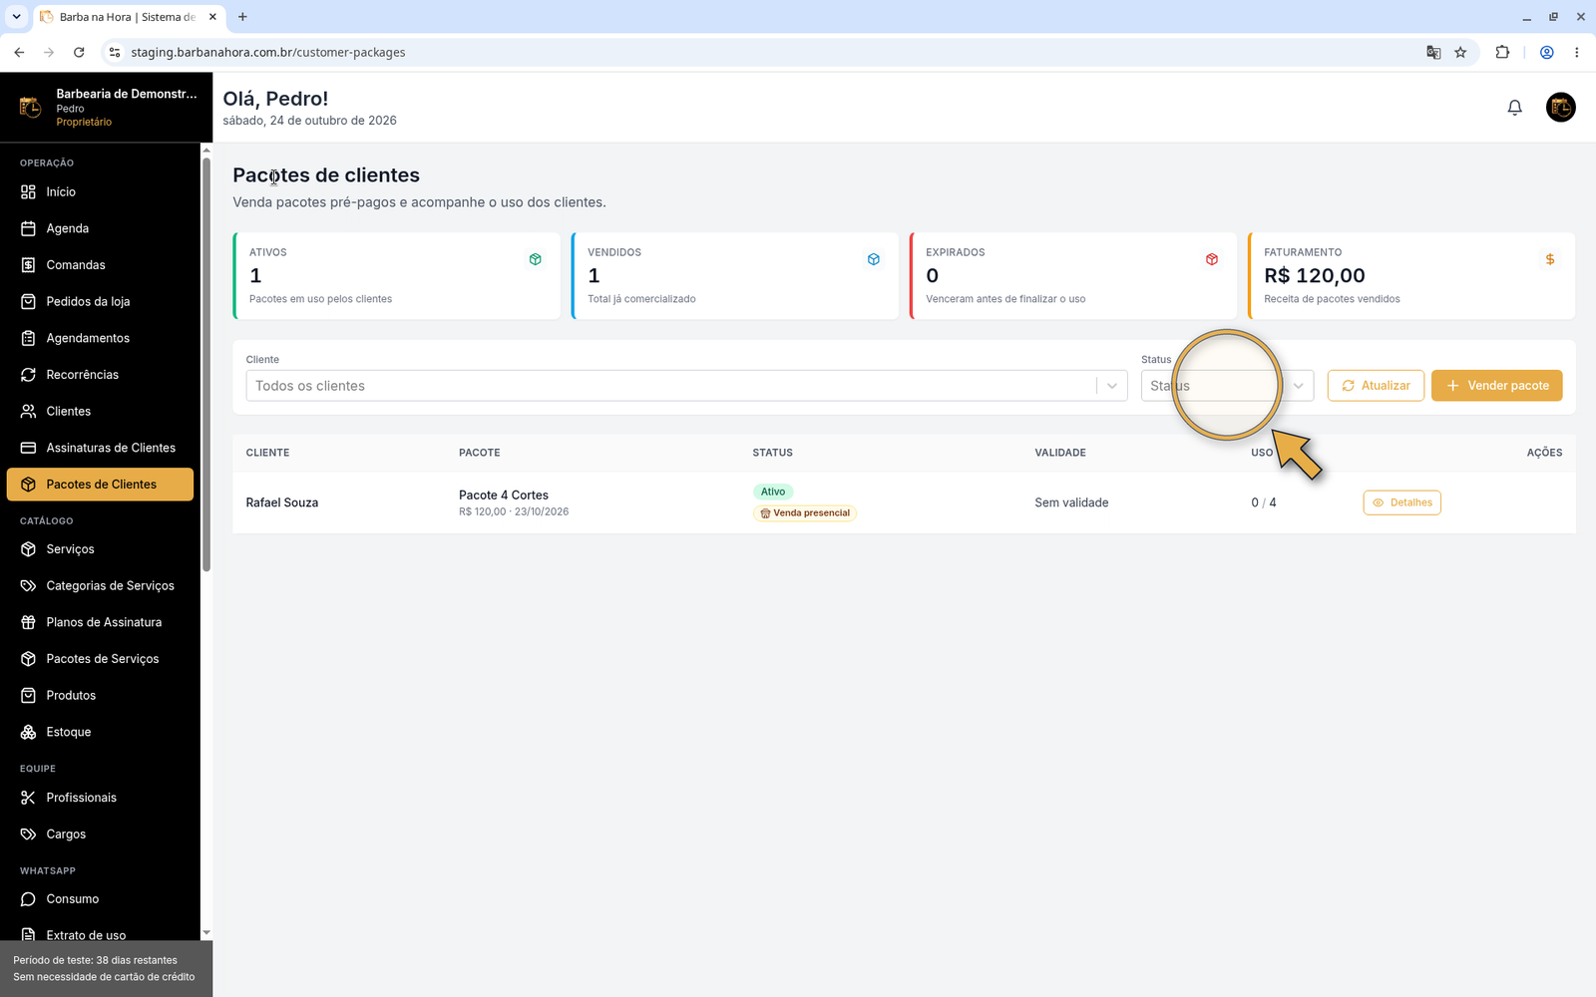The width and height of the screenshot is (1596, 997).
Task: Click the Expirados red package icon
Action: tap(1212, 259)
